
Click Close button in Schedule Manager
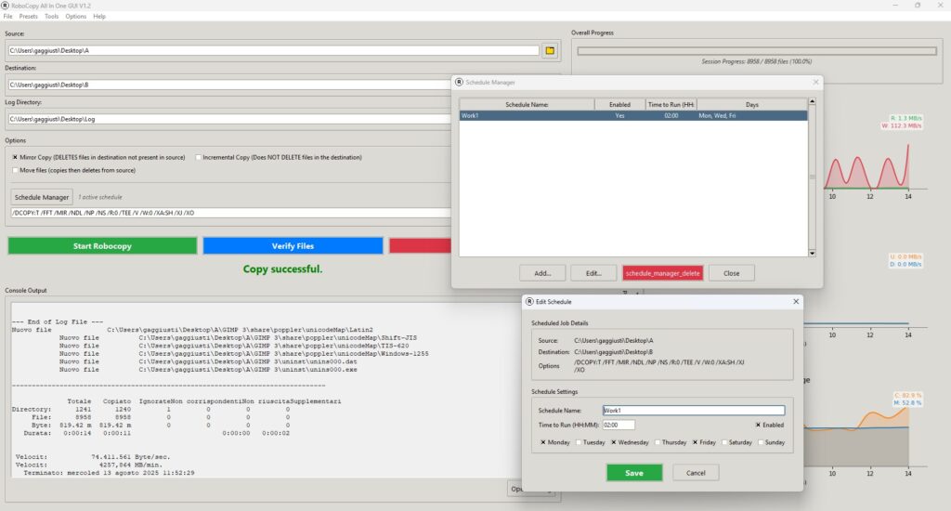732,273
